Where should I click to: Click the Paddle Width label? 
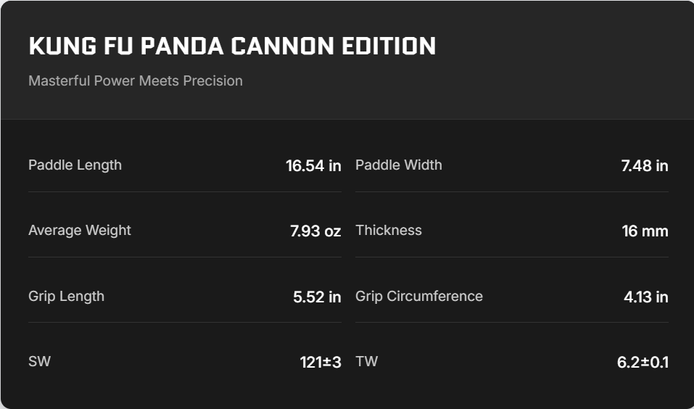point(398,165)
